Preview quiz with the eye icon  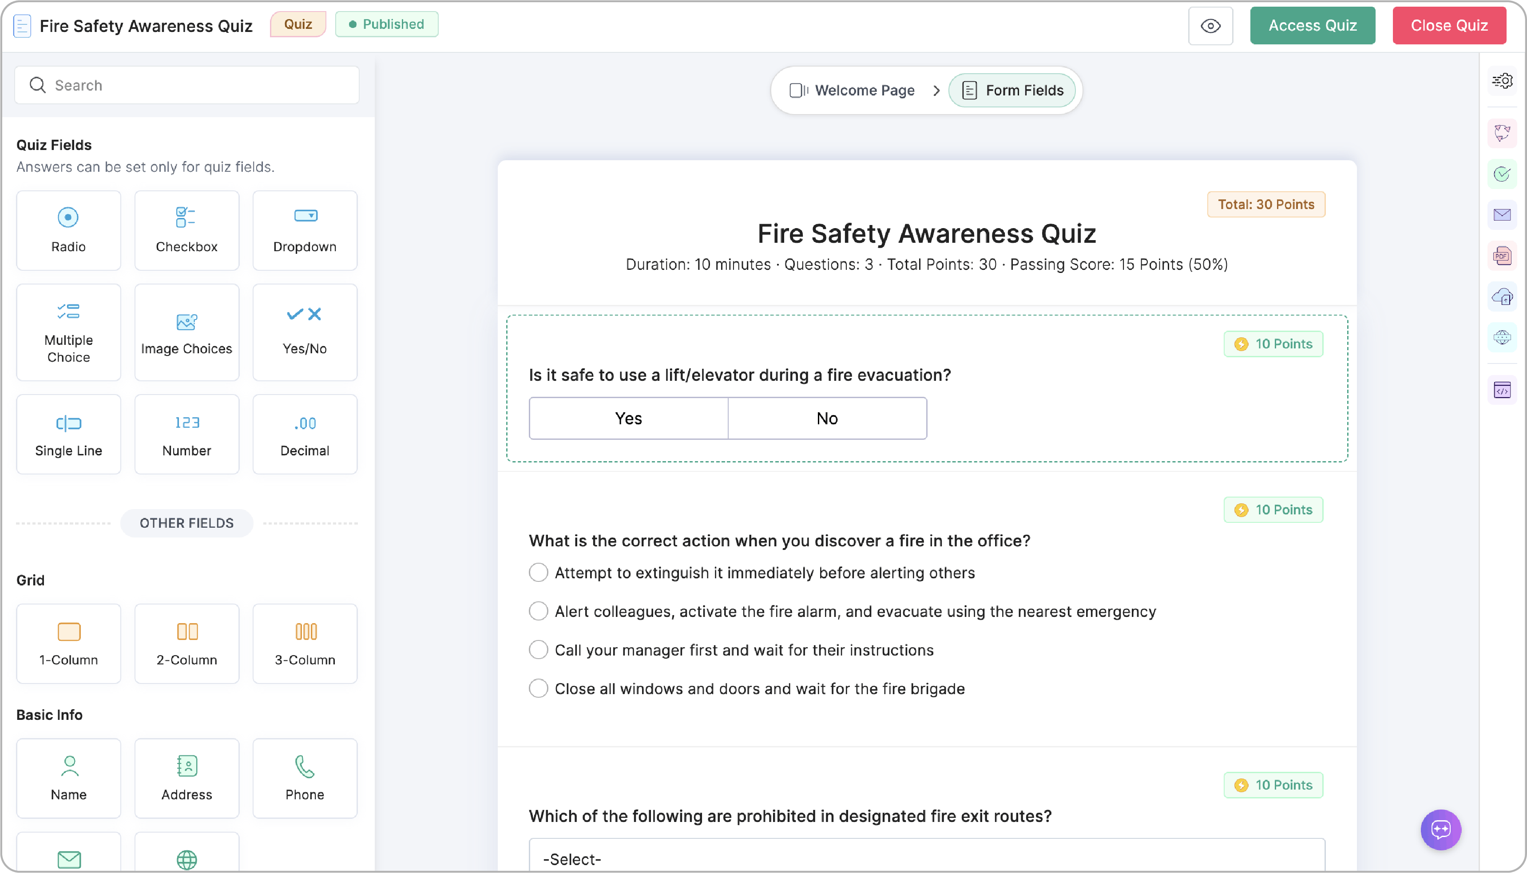click(1211, 26)
